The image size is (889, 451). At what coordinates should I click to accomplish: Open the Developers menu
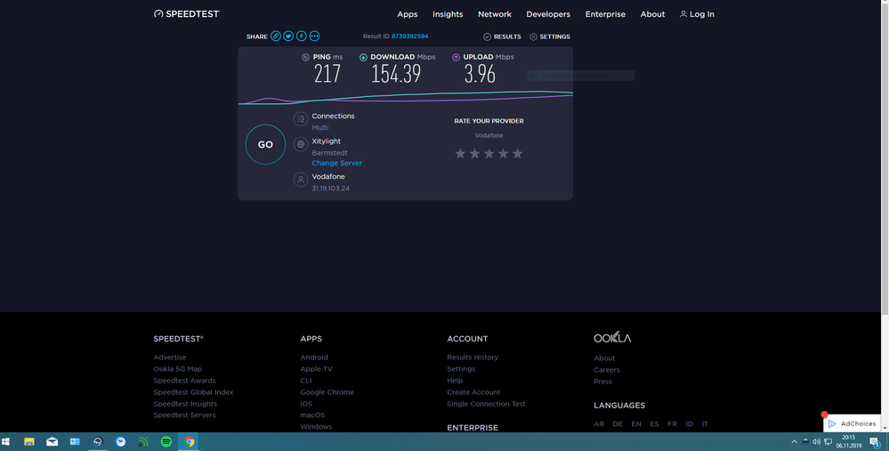548,14
